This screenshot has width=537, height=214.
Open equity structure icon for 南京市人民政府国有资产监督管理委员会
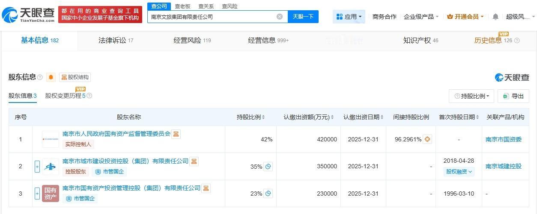[x=176, y=134]
